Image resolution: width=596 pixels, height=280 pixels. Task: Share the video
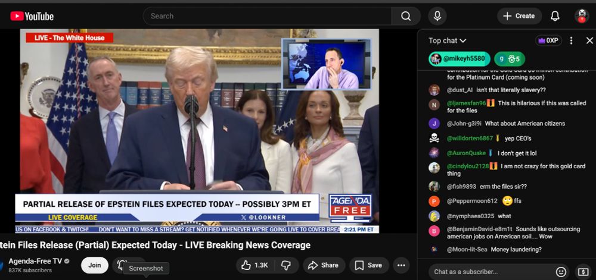click(324, 265)
